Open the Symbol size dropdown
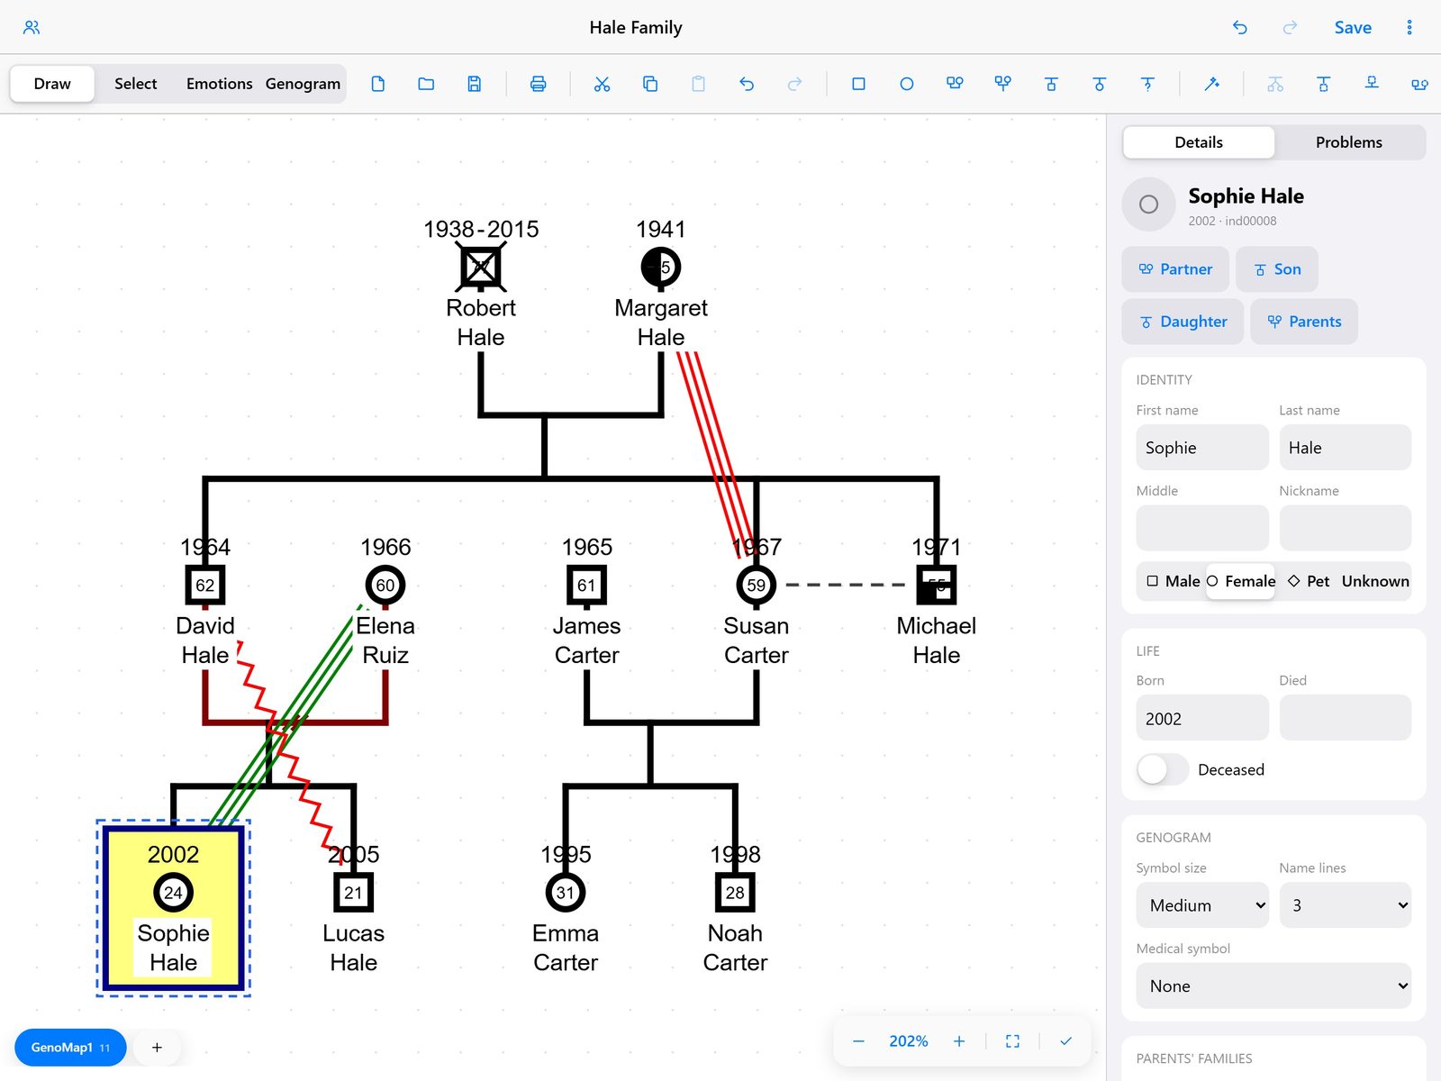The width and height of the screenshot is (1441, 1081). (1202, 905)
